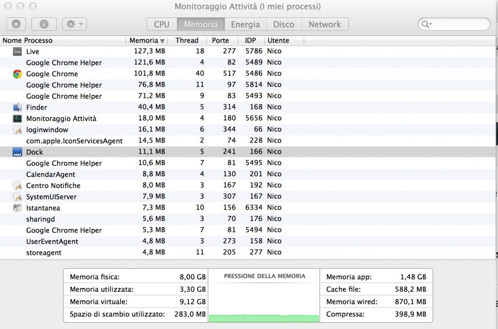Click the Istantanea icon
The width and height of the screenshot is (498, 329).
pos(17,208)
